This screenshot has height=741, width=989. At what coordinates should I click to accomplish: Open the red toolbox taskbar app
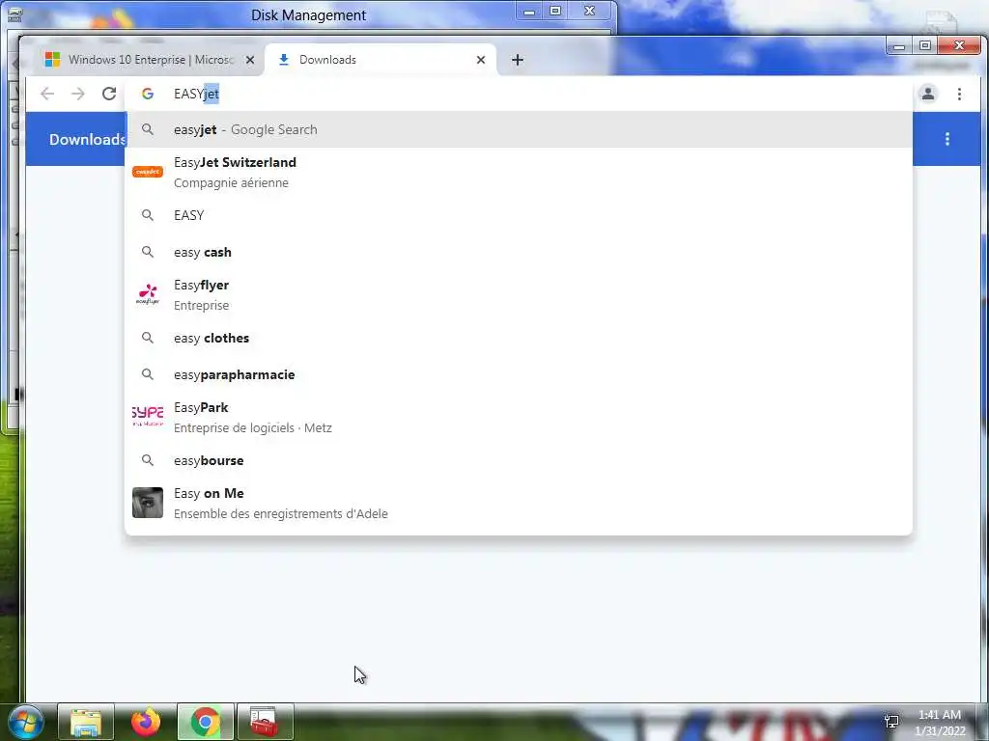[265, 722]
